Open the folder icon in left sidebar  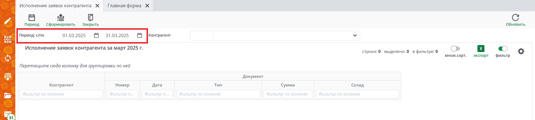8,96
